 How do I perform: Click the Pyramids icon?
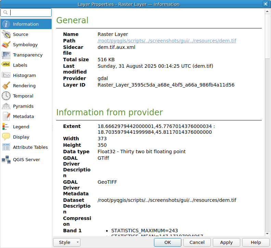coord(6,106)
